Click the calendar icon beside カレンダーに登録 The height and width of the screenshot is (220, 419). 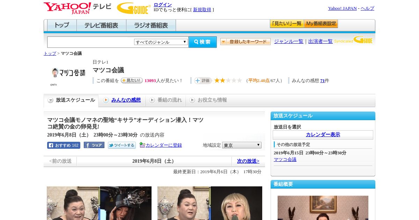click(x=142, y=145)
